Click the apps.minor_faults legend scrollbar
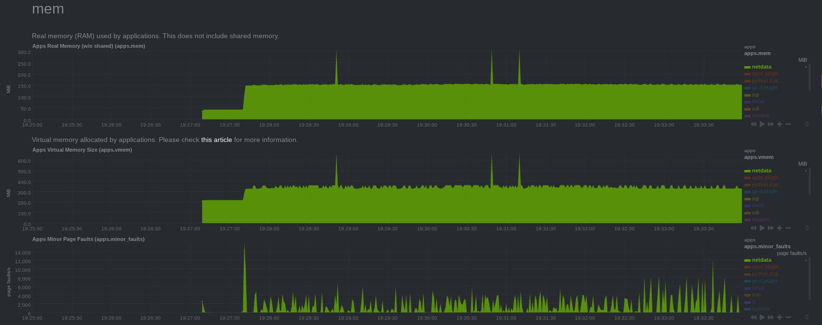Screen dimensions: 822x325 (809, 278)
